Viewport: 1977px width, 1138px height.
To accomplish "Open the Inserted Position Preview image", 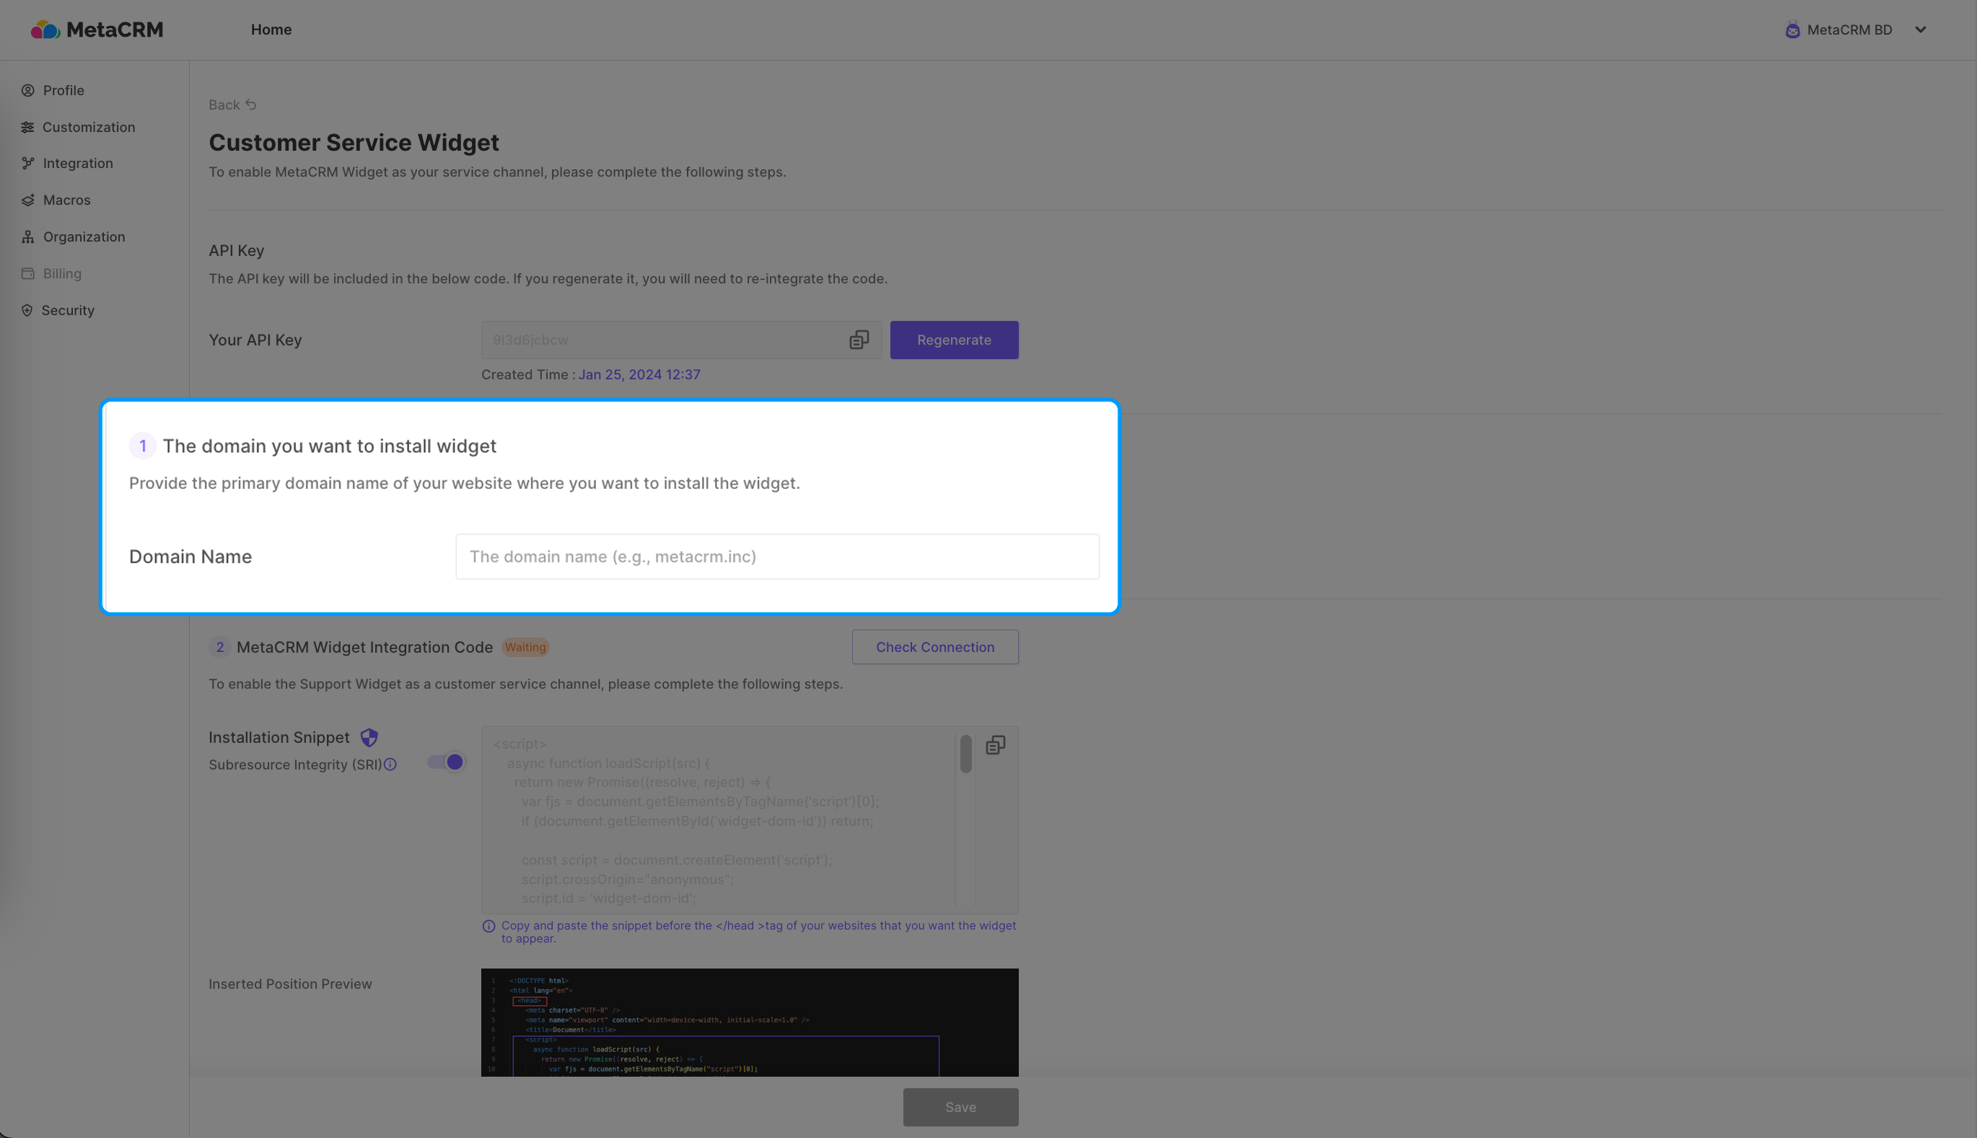I will click(x=750, y=1023).
